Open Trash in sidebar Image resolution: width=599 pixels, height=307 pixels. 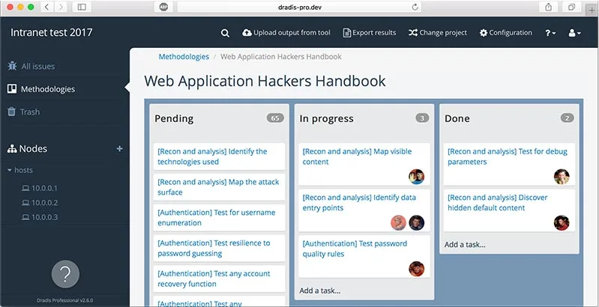point(30,112)
